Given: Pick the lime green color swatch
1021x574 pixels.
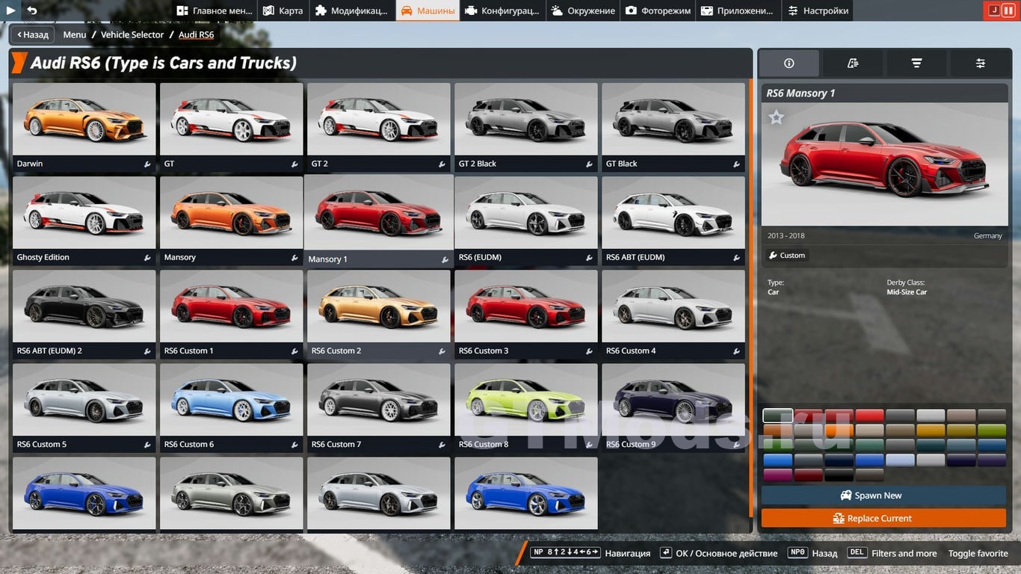Looking at the screenshot, I should 992,430.
